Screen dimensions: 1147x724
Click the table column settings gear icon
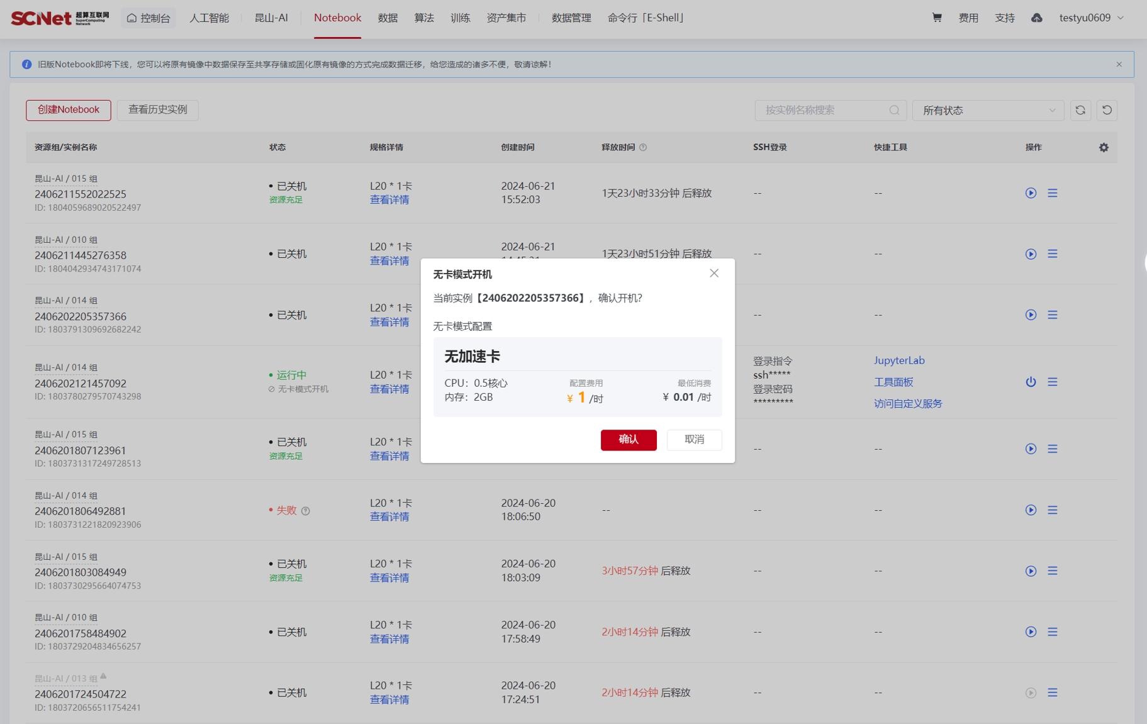[1104, 147]
